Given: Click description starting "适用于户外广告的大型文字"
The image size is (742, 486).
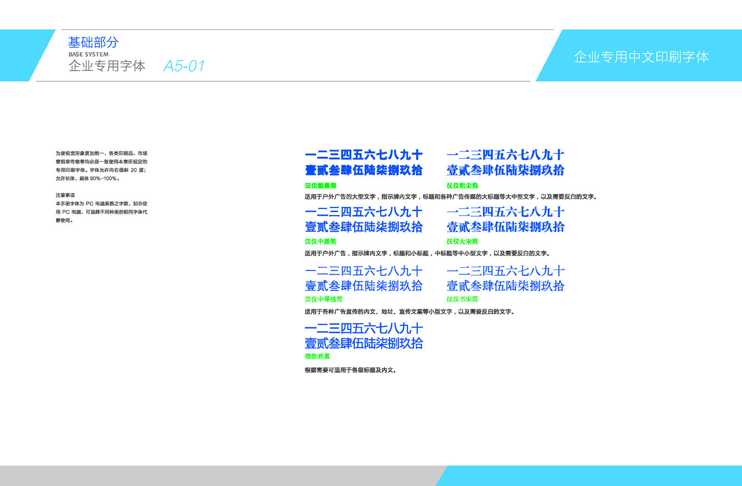Looking at the screenshot, I should (x=451, y=197).
